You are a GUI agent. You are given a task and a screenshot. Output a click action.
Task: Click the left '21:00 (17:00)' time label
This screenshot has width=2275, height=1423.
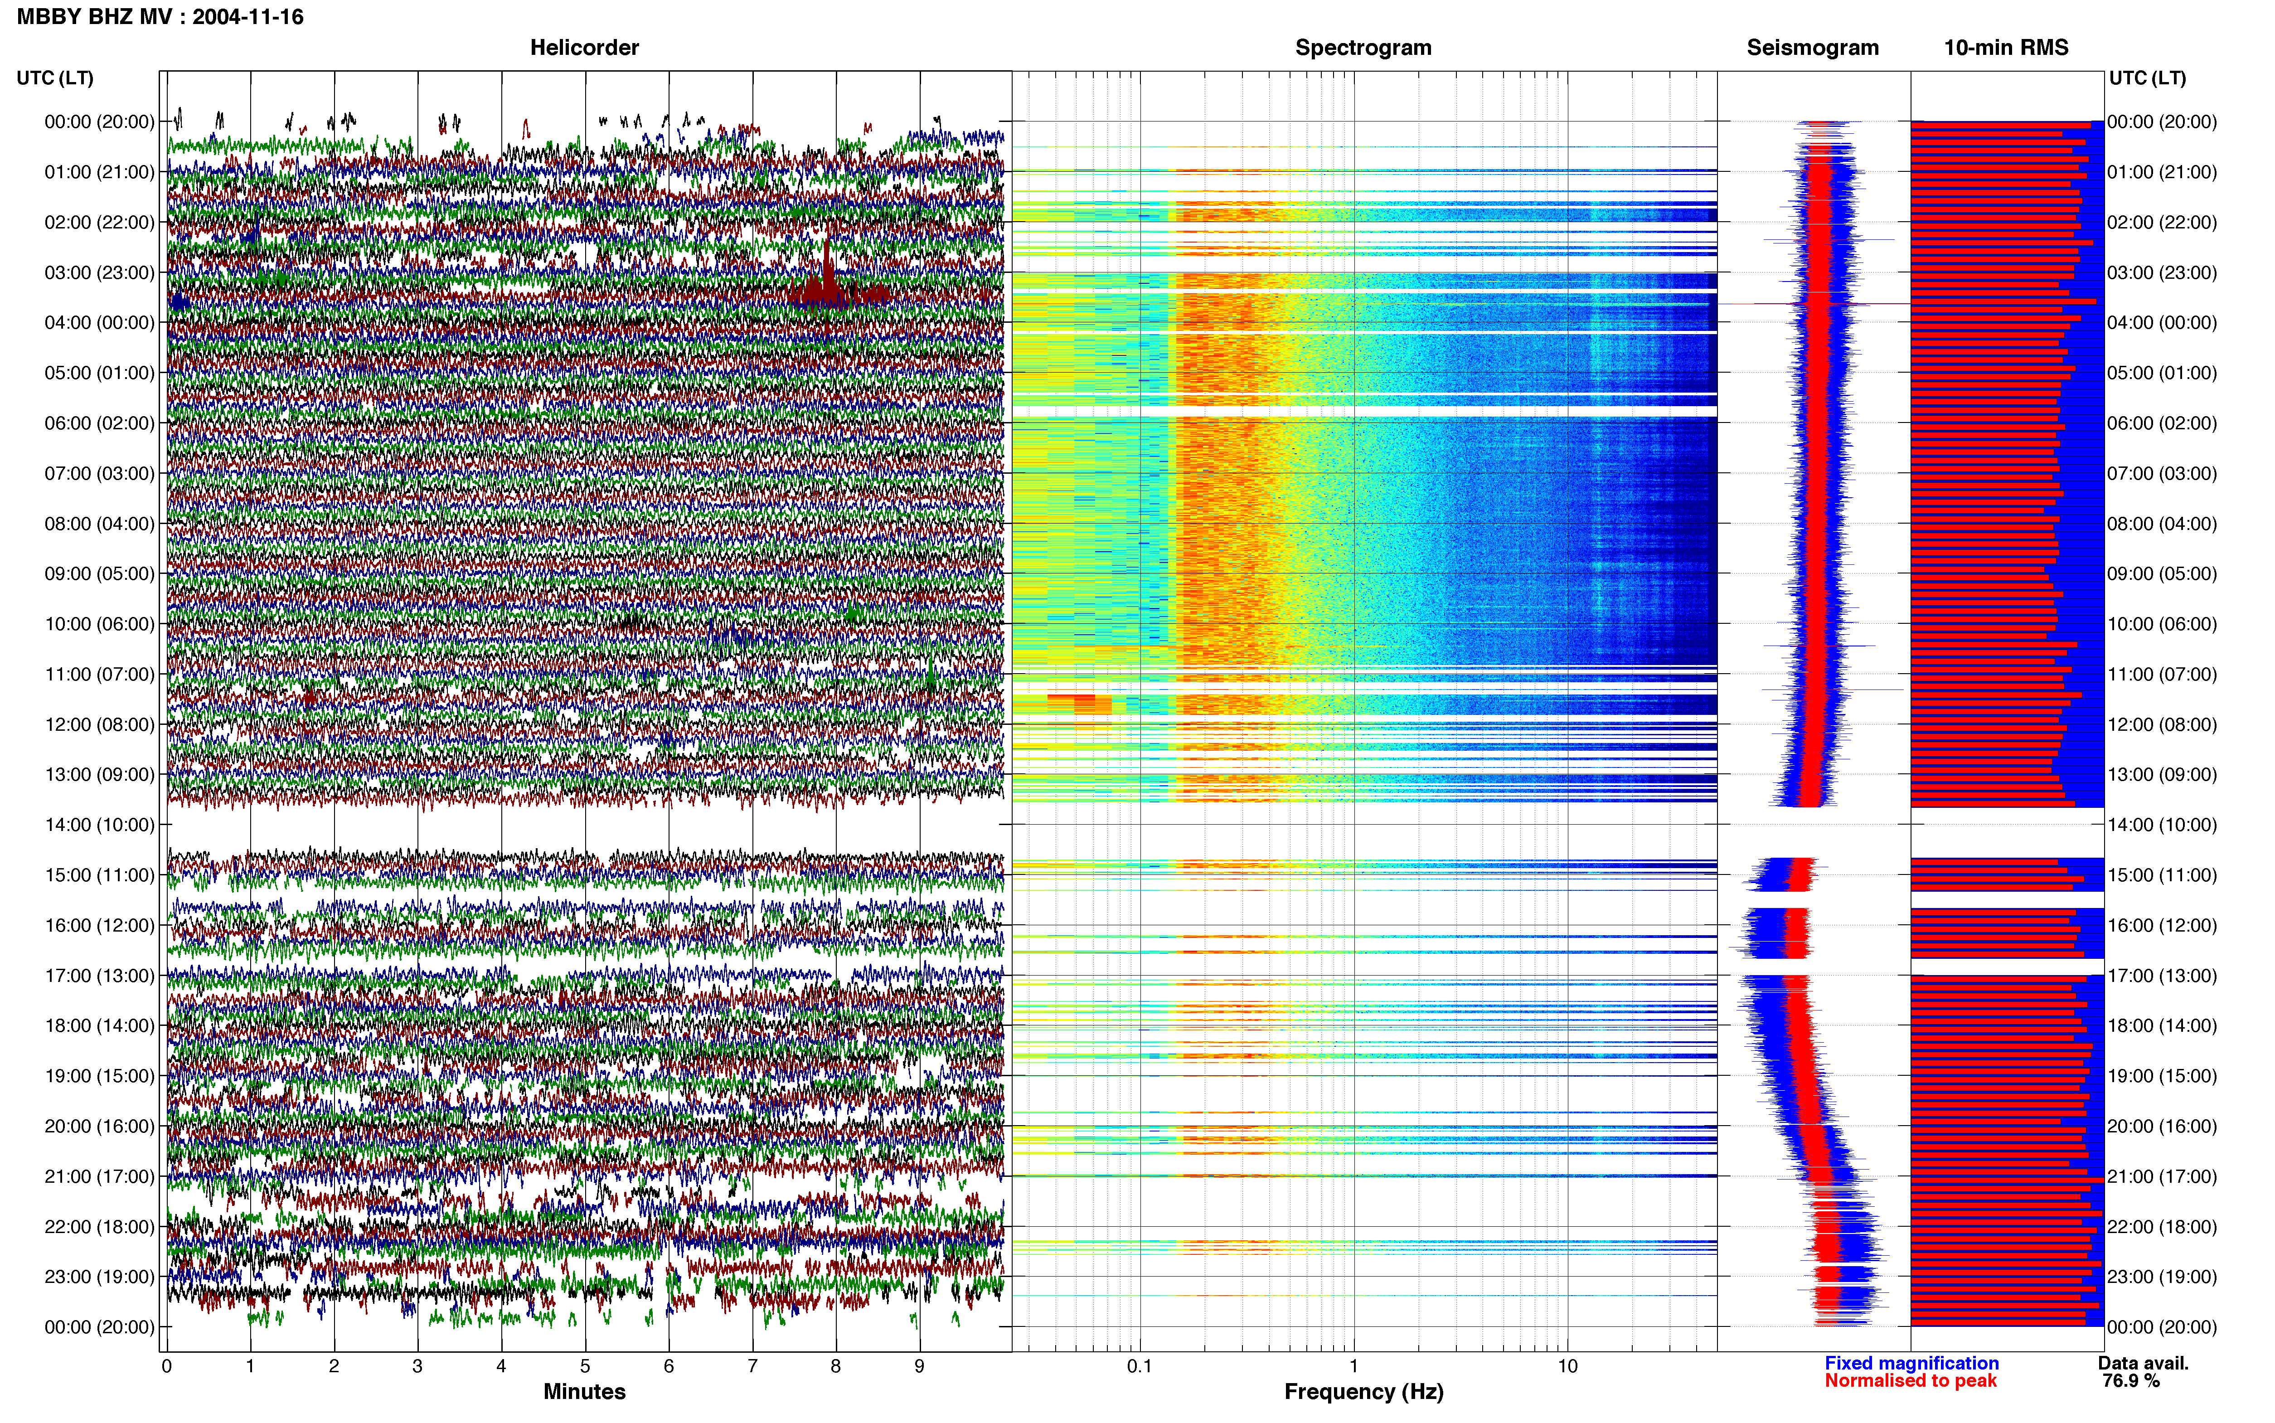[100, 1176]
